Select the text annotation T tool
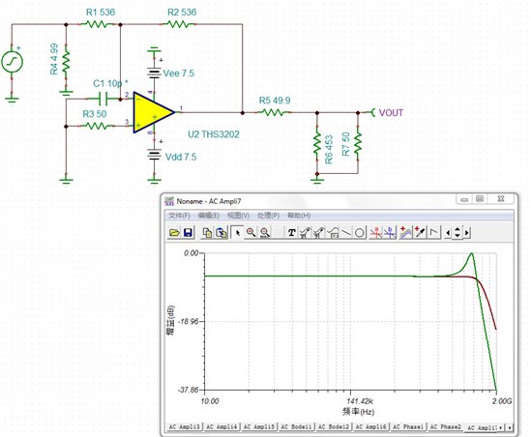 pyautogui.click(x=291, y=233)
